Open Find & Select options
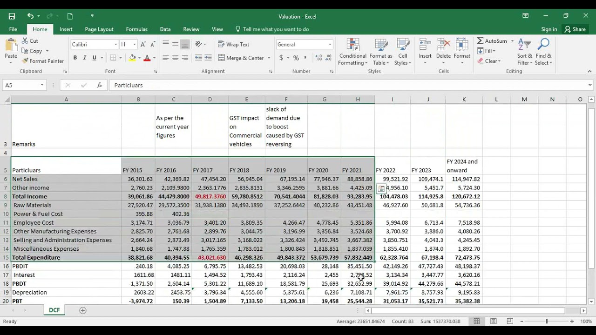 [x=543, y=52]
